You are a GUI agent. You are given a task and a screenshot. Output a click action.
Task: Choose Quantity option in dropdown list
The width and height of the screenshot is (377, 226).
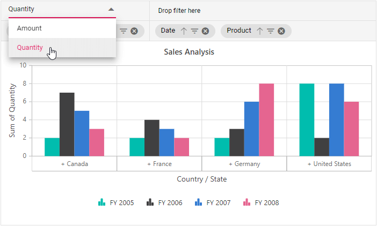click(x=30, y=47)
